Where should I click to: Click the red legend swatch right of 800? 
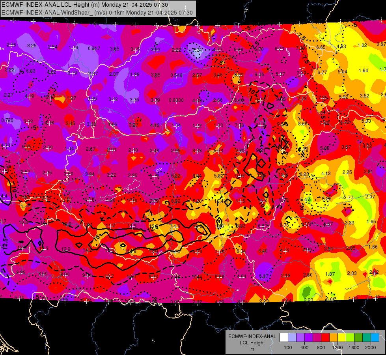pos(325,338)
